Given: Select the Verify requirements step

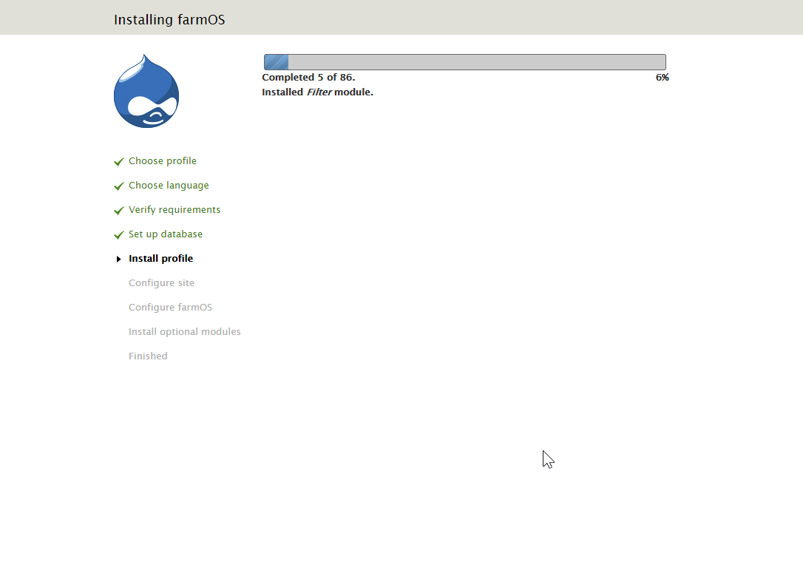Looking at the screenshot, I should [x=174, y=210].
